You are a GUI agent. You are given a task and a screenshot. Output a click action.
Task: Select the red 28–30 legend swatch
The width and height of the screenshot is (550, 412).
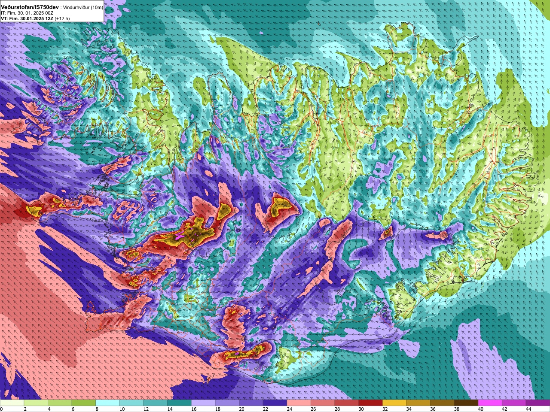tap(347, 403)
